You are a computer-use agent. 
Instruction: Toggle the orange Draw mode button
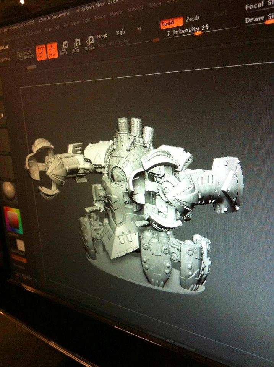(52, 50)
